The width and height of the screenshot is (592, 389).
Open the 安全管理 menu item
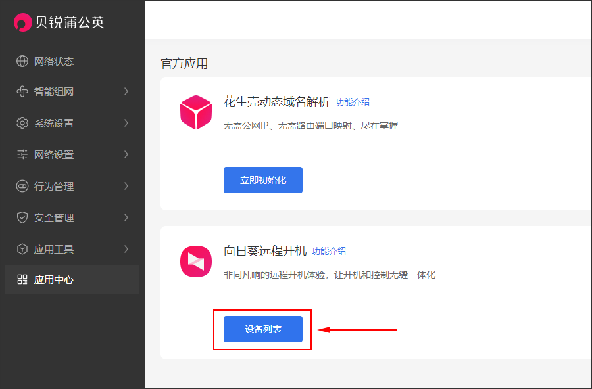[72, 217]
